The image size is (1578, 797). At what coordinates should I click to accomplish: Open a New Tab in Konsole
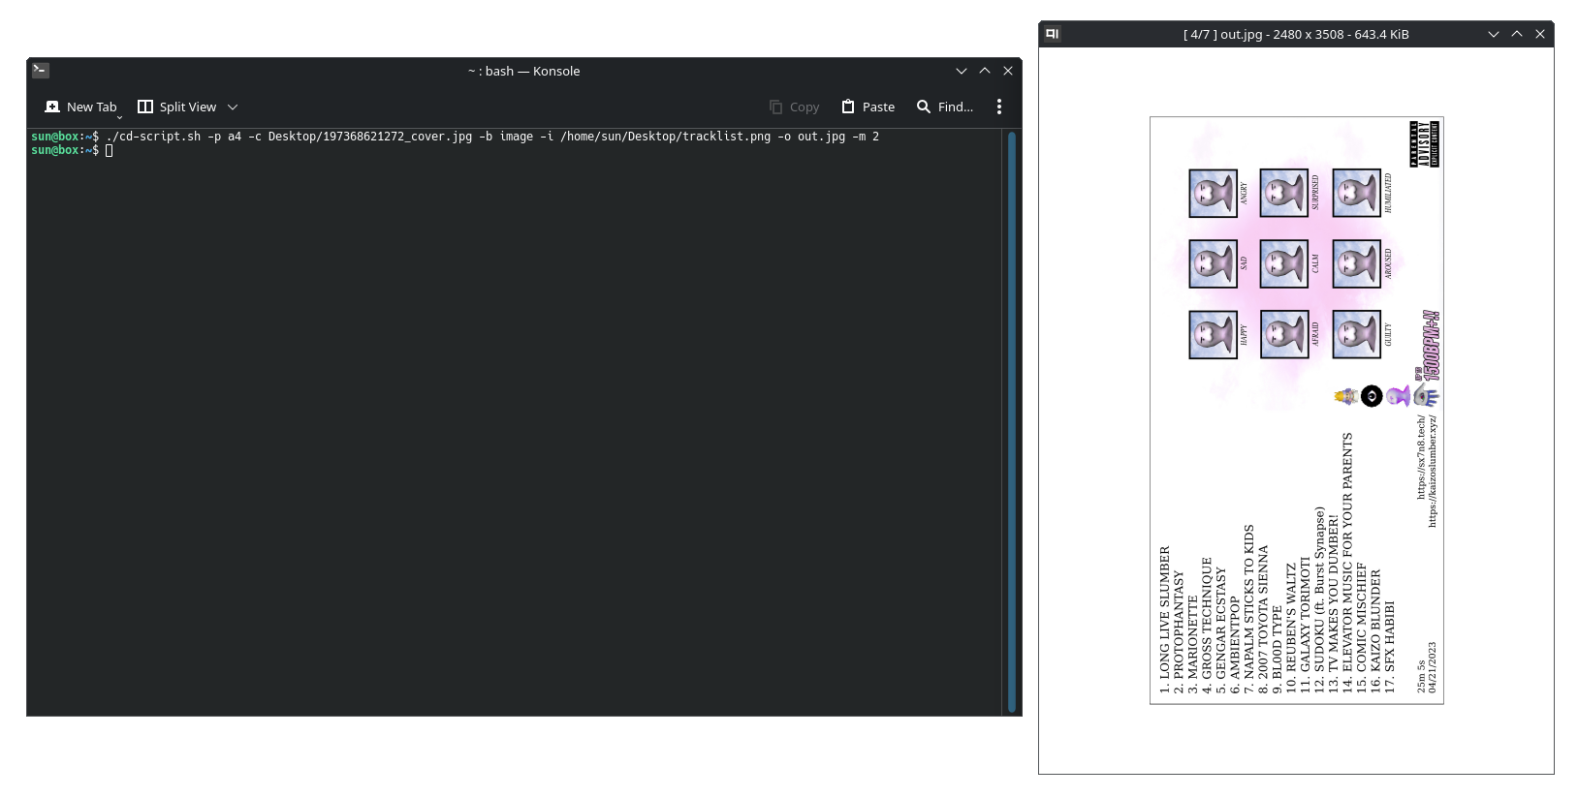81,107
